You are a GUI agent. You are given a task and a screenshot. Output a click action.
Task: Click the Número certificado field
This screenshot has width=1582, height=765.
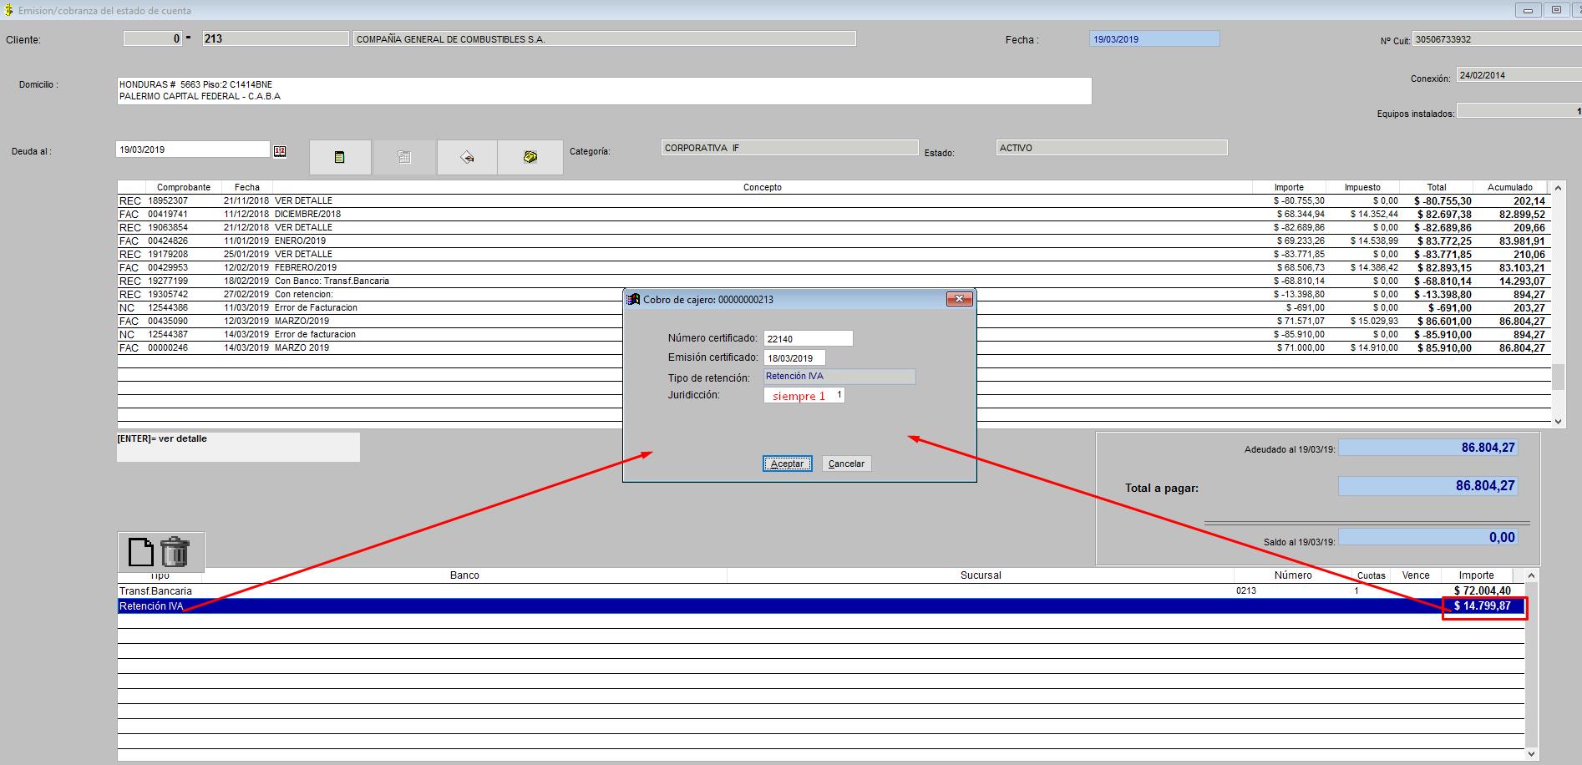coord(808,338)
